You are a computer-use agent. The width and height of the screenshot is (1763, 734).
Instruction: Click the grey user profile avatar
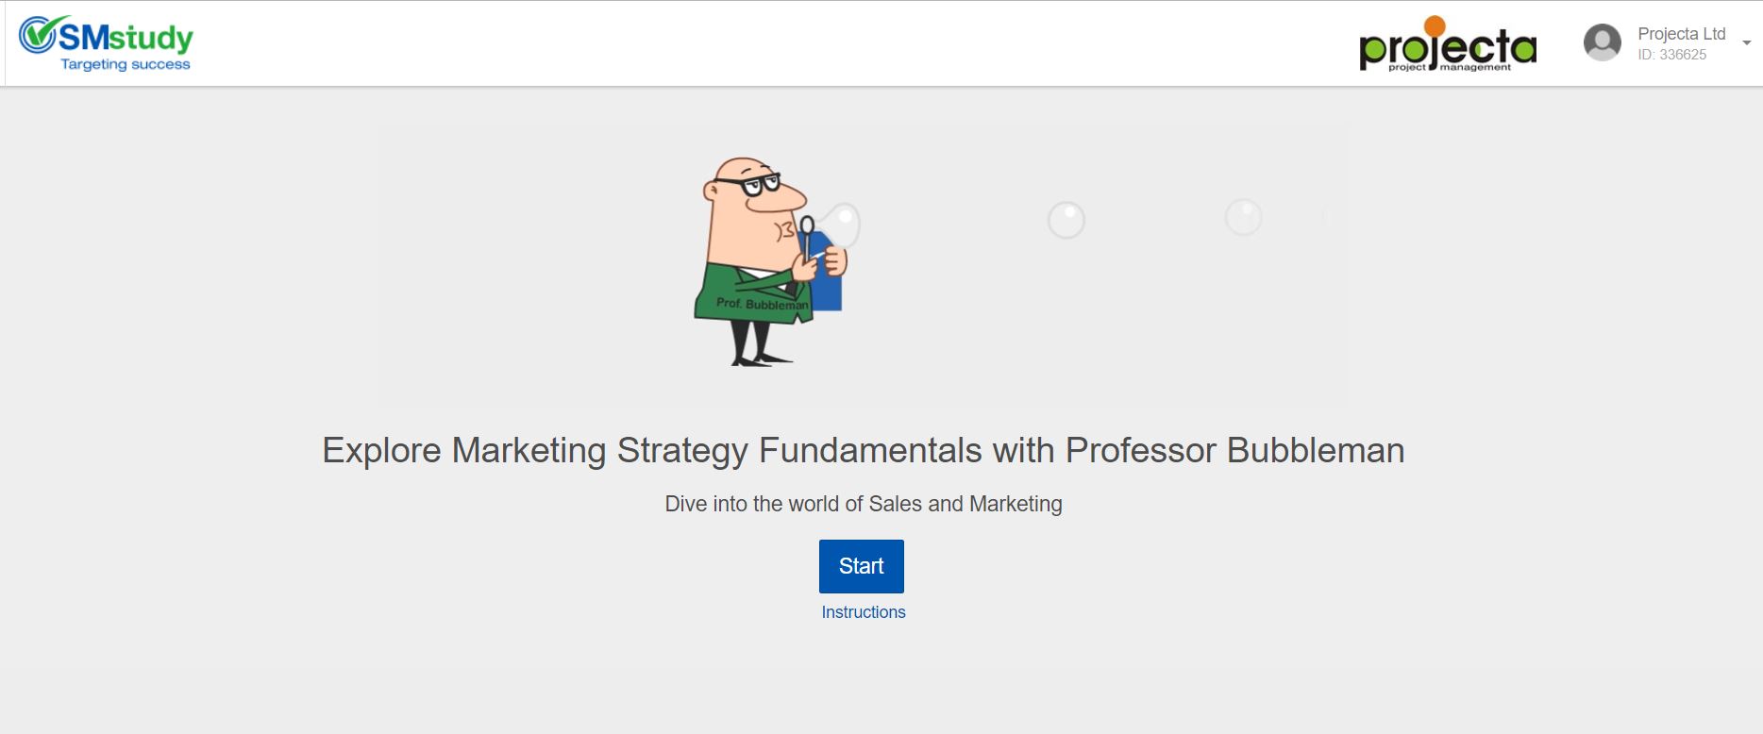[1602, 42]
